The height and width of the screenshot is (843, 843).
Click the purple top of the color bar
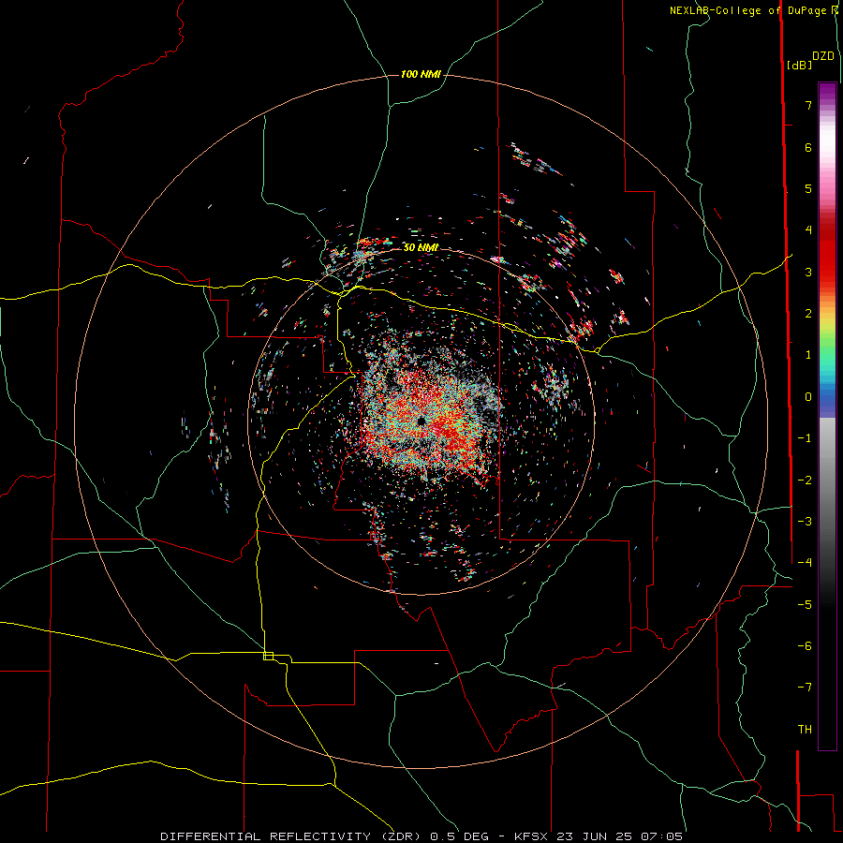pos(827,93)
